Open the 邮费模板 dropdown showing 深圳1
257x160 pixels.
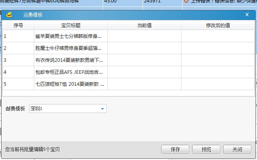click(x=102, y=109)
